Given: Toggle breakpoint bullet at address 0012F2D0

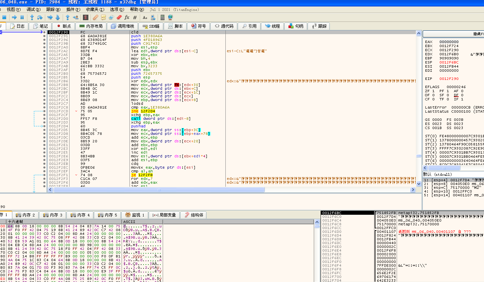Looking at the screenshot, I should click(45, 119).
